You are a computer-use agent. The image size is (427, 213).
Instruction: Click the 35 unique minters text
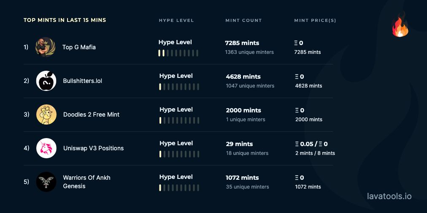click(x=248, y=186)
